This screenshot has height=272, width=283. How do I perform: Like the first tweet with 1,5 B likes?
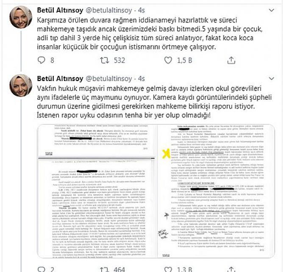pyautogui.click(x=168, y=60)
